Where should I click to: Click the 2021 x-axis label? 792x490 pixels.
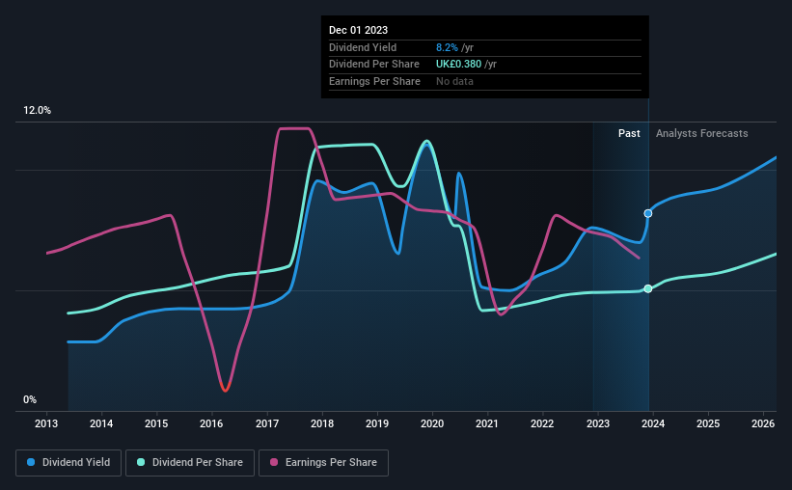click(487, 423)
